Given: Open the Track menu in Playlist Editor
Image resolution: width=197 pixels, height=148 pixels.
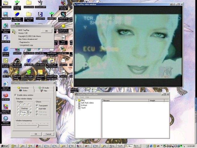Looking at the screenshot, I should click(x=82, y=97).
